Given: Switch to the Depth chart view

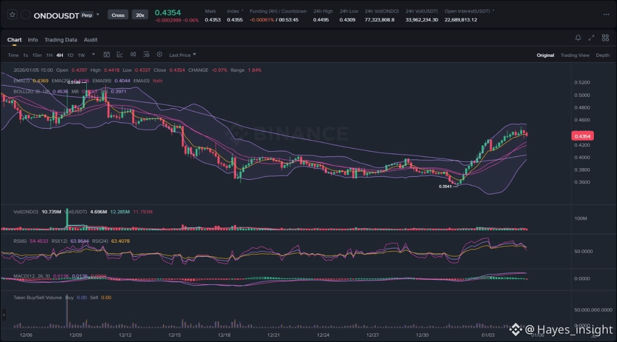Looking at the screenshot, I should pos(603,55).
